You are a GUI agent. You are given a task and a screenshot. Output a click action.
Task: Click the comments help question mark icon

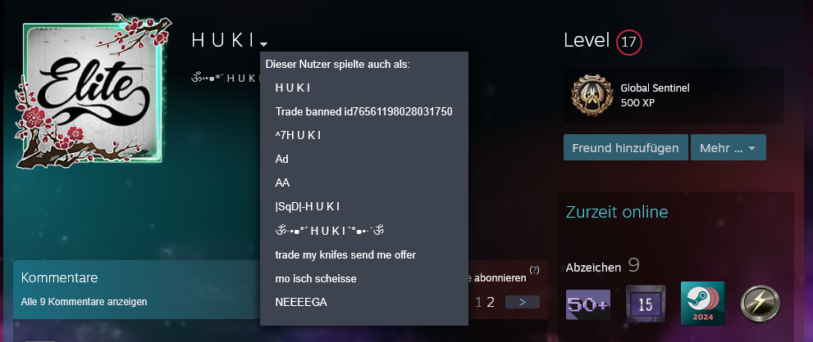(x=534, y=269)
